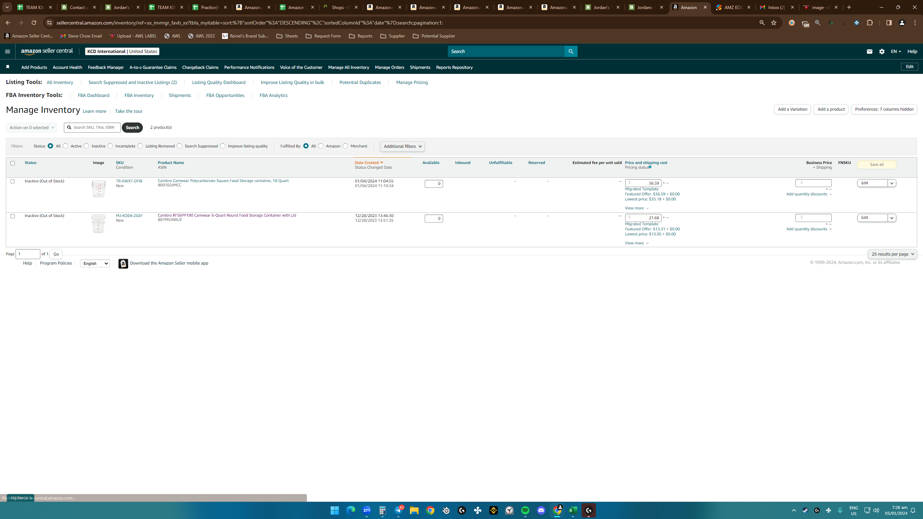This screenshot has width=923, height=519.
Task: Open the 25 results per page dropdown
Action: click(892, 254)
